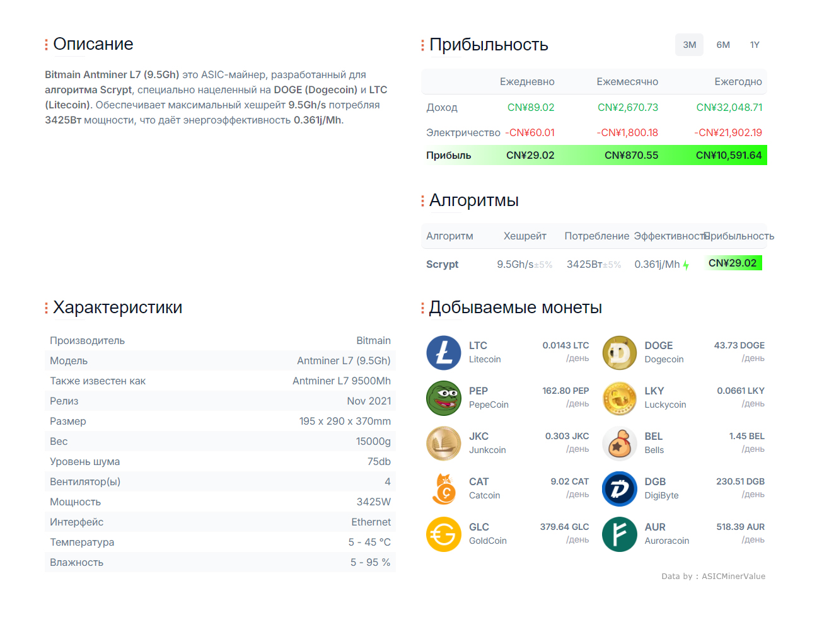The width and height of the screenshot is (817, 632).
Task: Open the LTC Litecoin coin name
Action: pos(485,352)
